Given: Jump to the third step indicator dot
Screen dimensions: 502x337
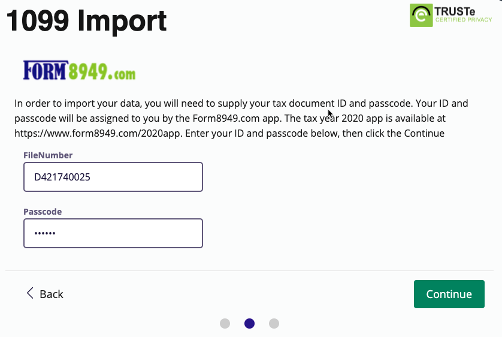Looking at the screenshot, I should click(274, 324).
